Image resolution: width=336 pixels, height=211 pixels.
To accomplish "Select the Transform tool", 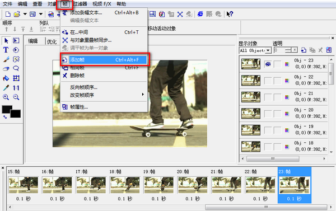I will click(16, 78).
